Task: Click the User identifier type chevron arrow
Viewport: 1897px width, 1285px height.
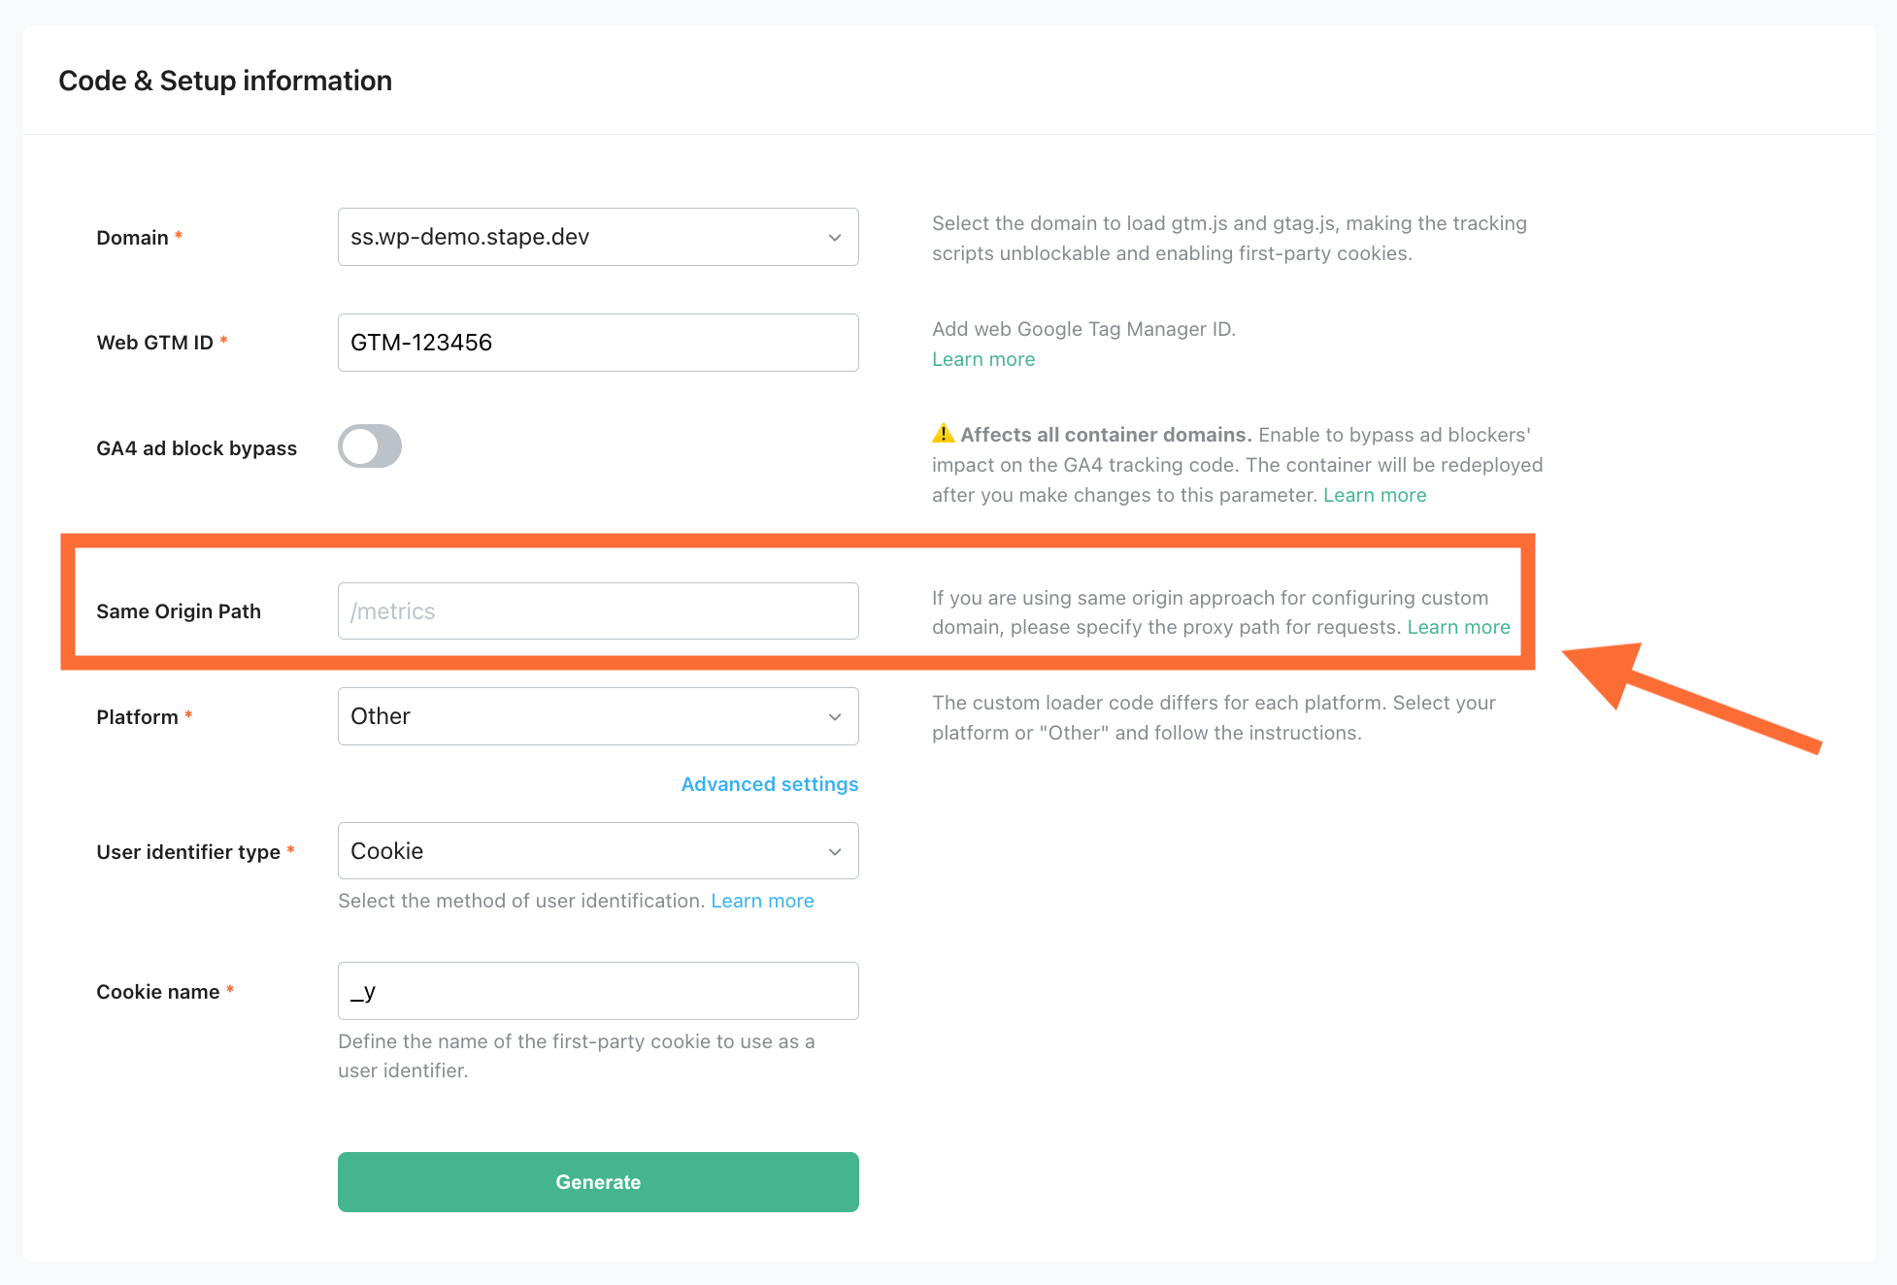Action: [x=834, y=852]
